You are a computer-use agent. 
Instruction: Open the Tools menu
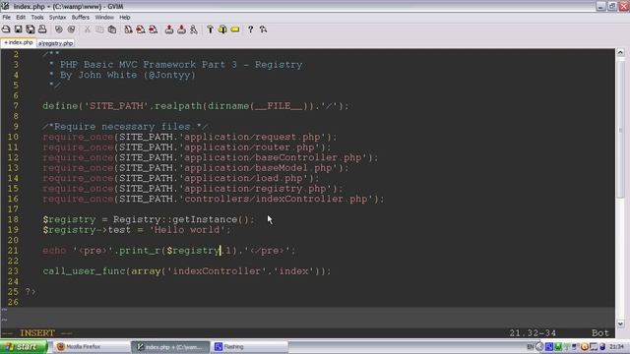click(x=37, y=18)
